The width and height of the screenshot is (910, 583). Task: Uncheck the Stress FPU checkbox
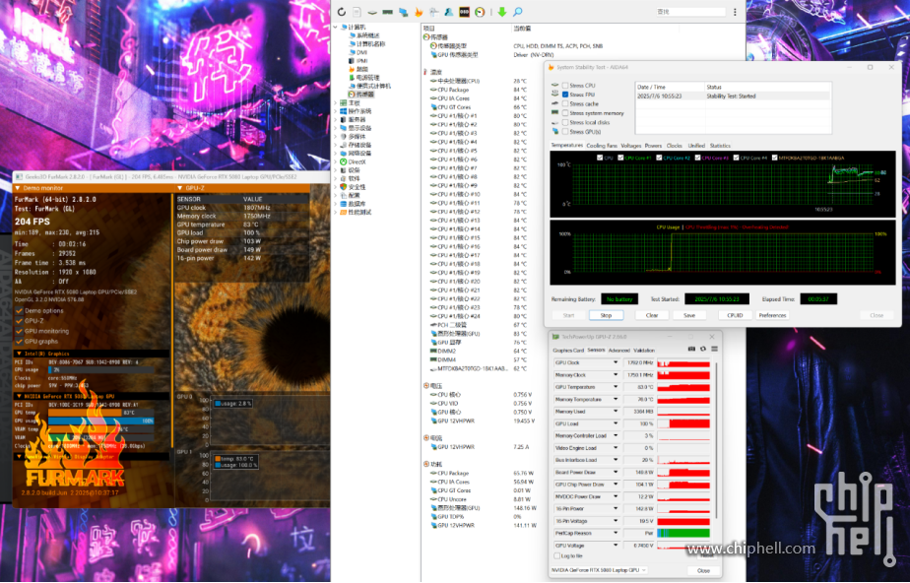[565, 95]
